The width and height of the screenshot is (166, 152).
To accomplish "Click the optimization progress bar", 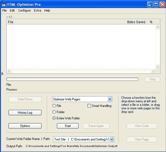I will 72,79.
